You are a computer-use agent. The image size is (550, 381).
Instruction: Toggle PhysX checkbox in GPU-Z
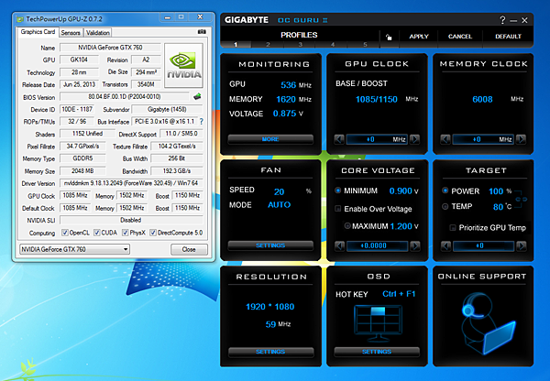tap(126, 233)
